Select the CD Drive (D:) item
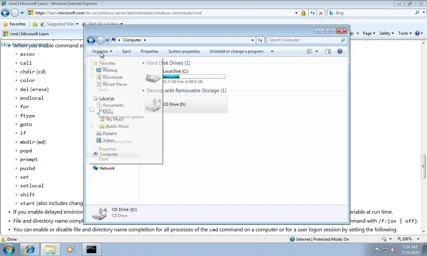The image size is (427, 256). click(x=186, y=104)
